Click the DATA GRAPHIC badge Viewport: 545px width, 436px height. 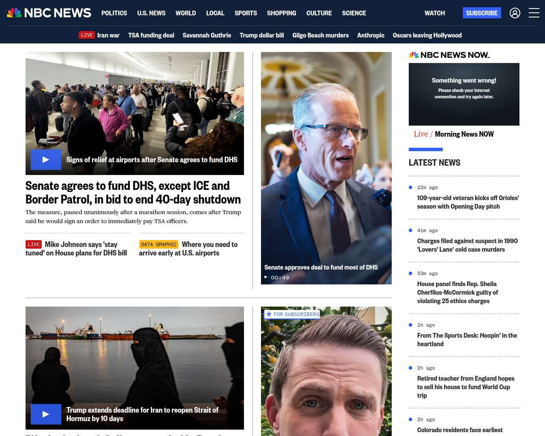159,244
